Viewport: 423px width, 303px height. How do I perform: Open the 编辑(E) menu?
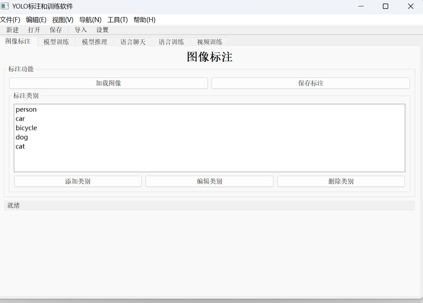36,20
